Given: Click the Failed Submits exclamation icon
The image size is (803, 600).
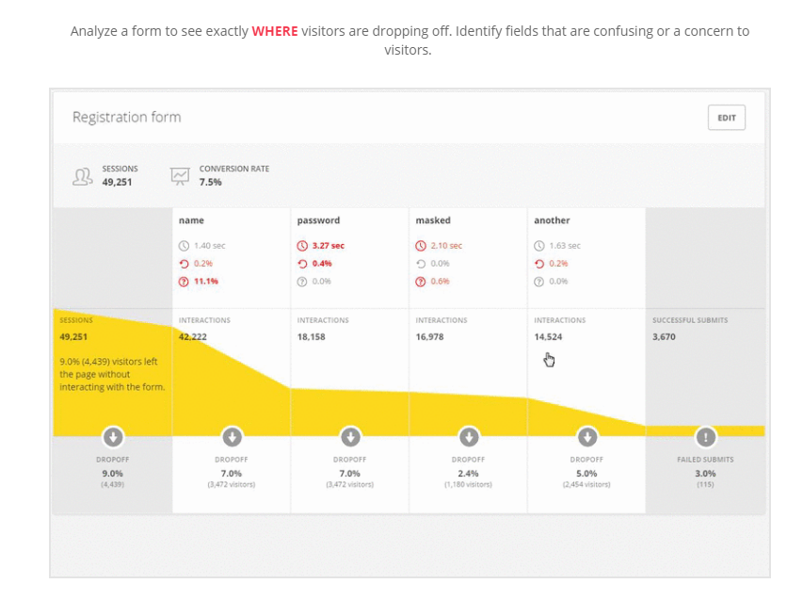Looking at the screenshot, I should tap(706, 437).
